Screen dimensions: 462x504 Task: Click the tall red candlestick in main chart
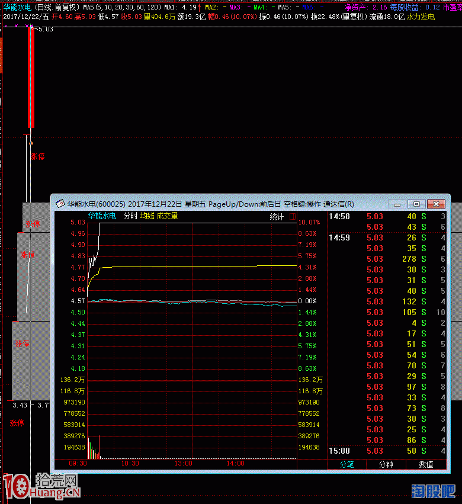32,77
